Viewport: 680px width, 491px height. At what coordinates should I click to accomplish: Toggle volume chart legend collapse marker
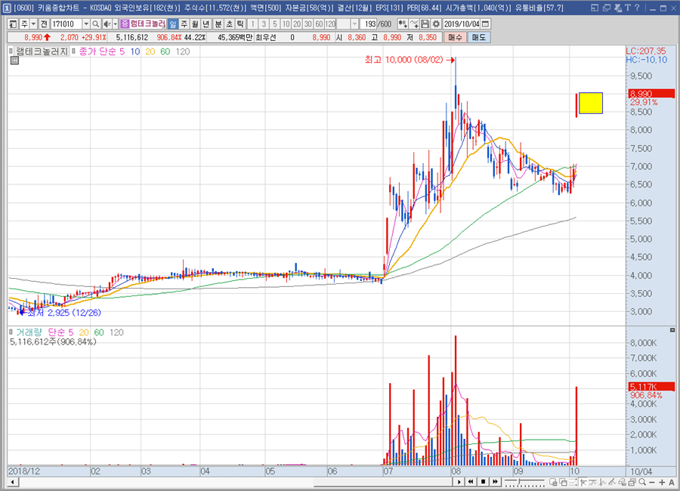[11, 332]
